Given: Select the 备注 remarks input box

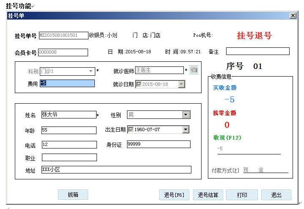Looking at the screenshot, I should tap(257, 51).
